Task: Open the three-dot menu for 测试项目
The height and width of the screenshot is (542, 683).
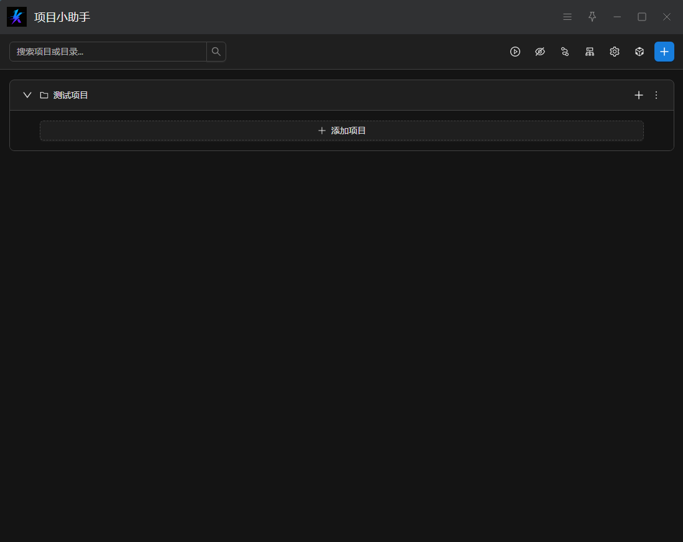Action: 656,95
